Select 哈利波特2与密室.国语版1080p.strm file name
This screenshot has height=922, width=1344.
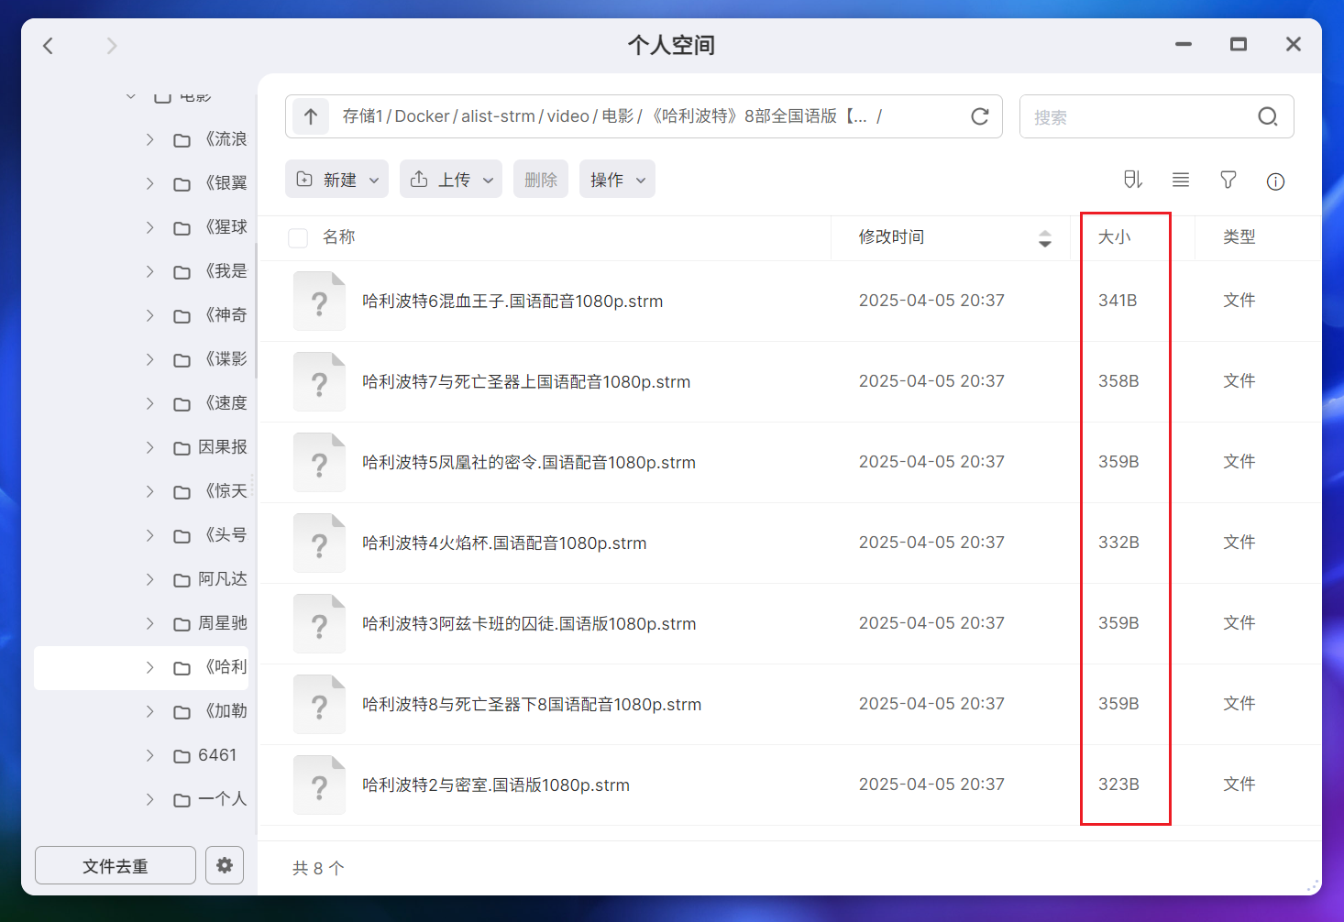tap(496, 785)
